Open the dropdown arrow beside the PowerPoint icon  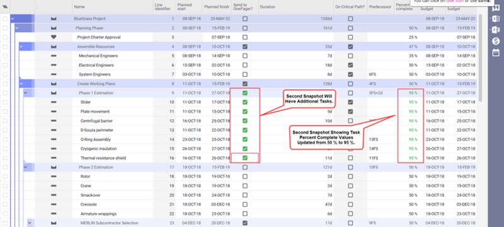pyautogui.click(x=490, y=30)
